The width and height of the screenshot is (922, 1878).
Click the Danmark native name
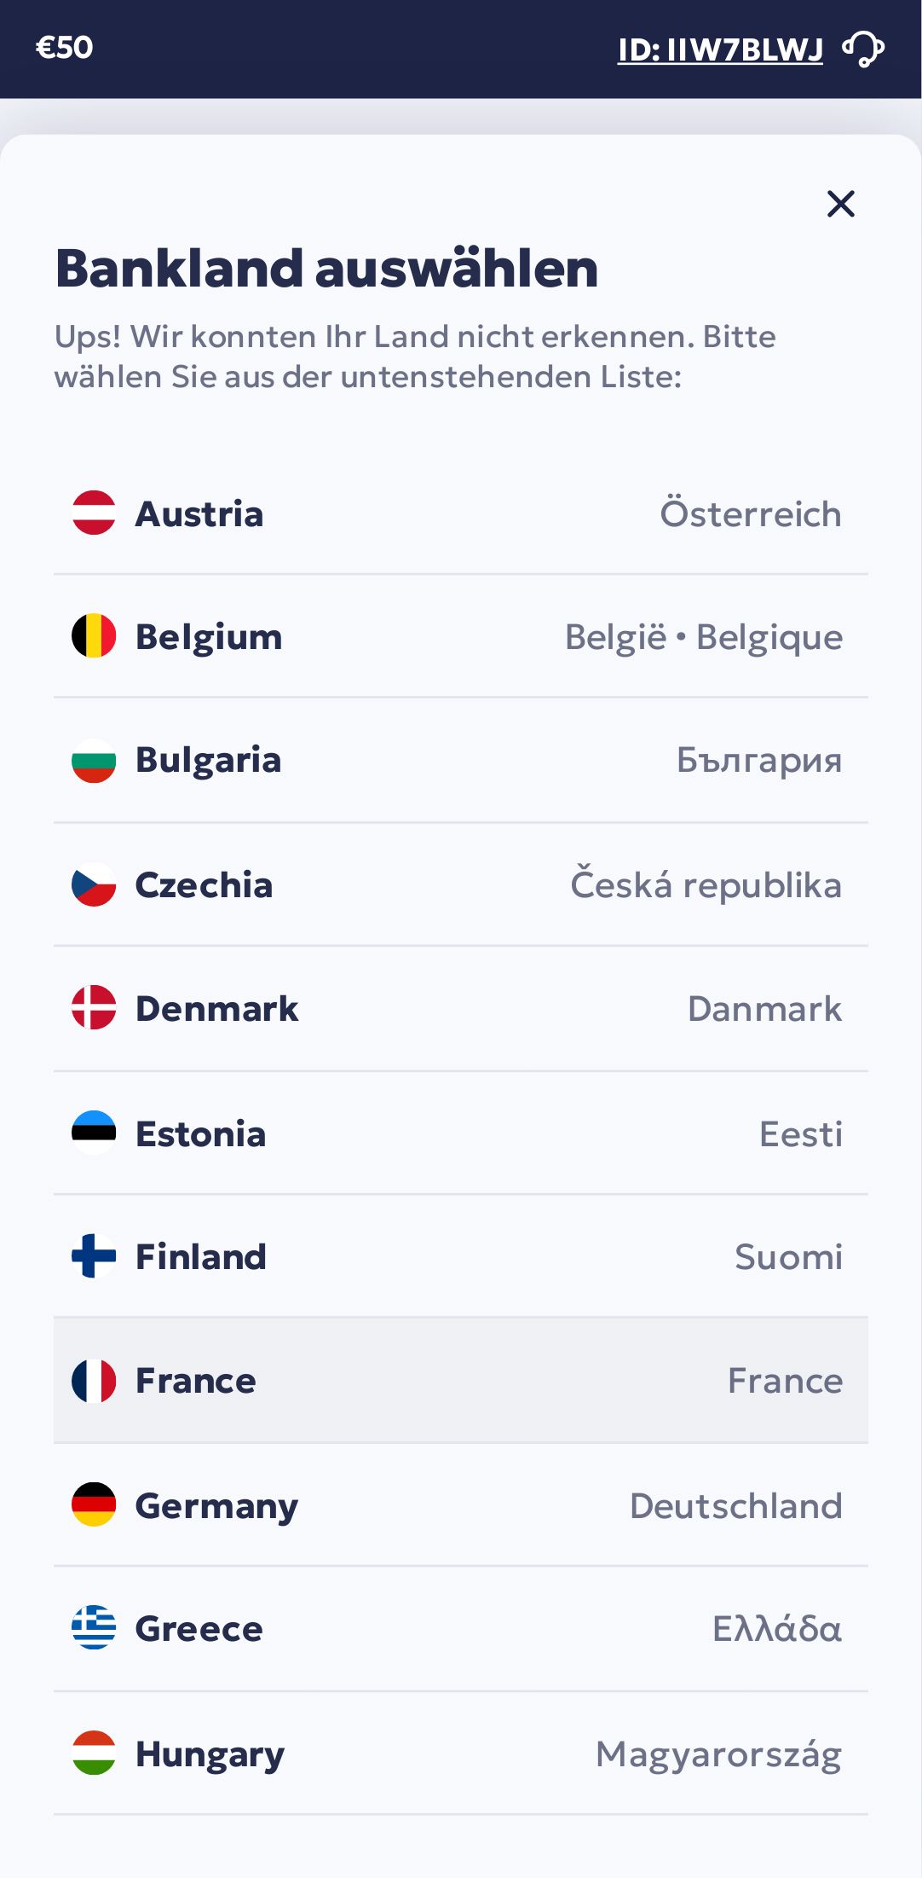click(764, 1009)
